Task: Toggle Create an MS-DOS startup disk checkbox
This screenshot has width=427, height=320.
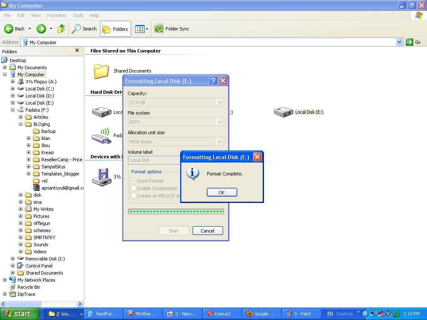Action: pos(133,196)
